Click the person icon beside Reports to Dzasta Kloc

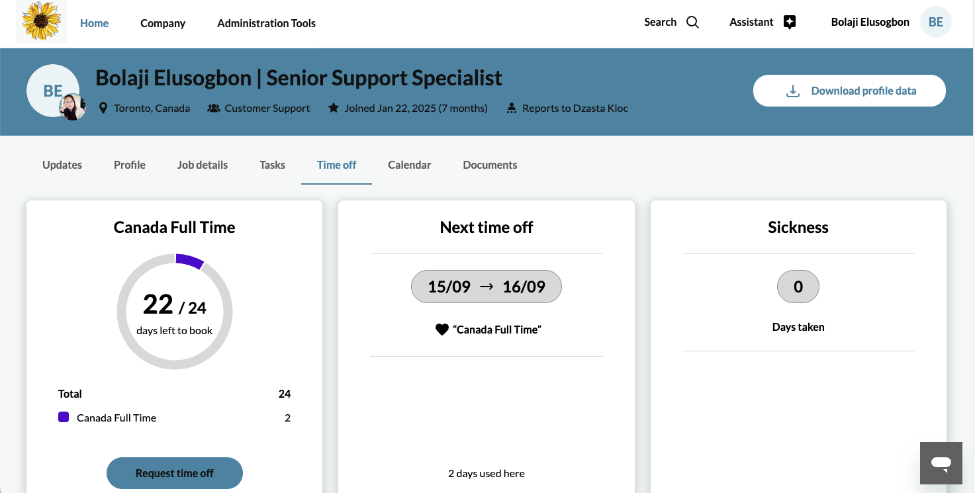(511, 107)
